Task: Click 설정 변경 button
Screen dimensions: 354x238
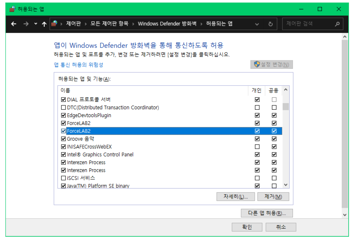Action: [x=272, y=64]
